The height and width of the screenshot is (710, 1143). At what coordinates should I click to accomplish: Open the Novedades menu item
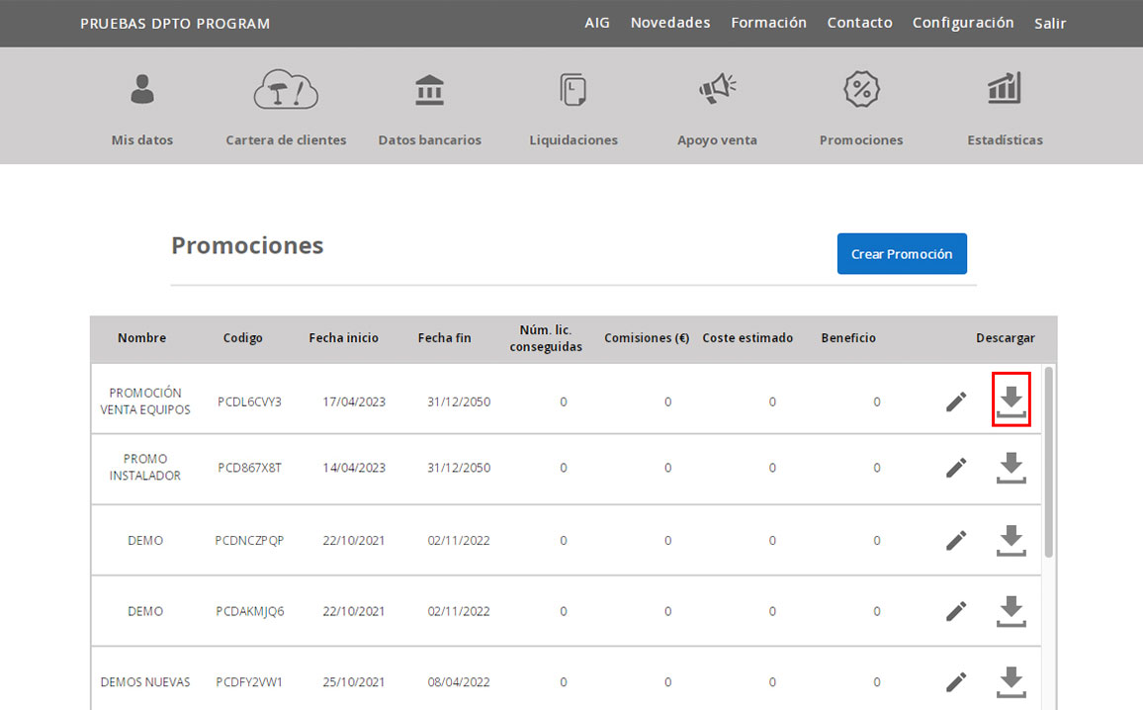pyautogui.click(x=669, y=23)
